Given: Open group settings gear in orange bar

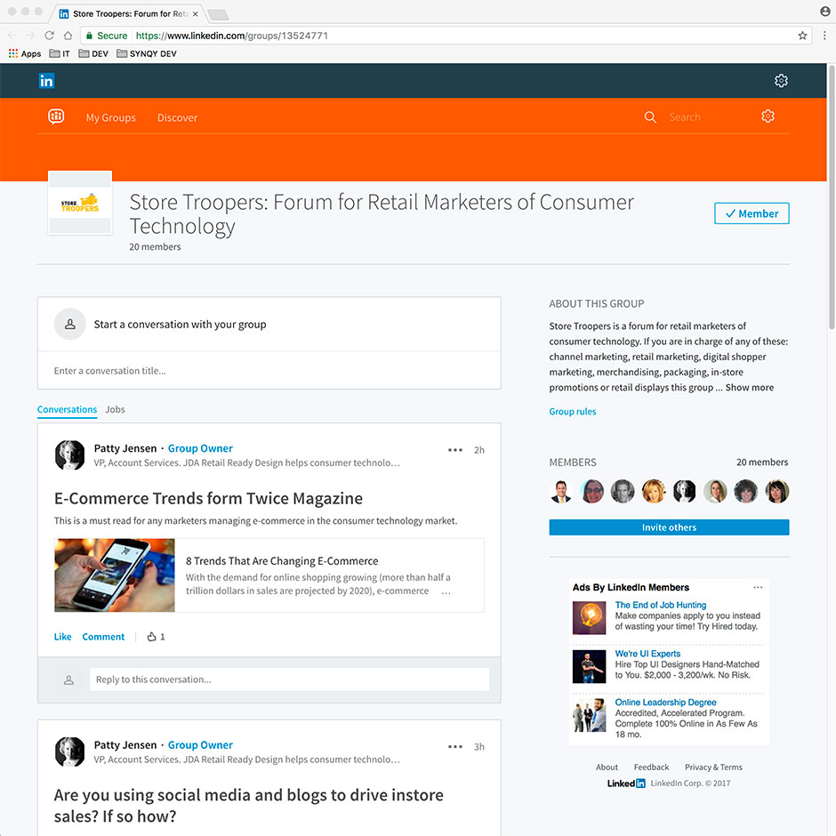Looking at the screenshot, I should [768, 117].
